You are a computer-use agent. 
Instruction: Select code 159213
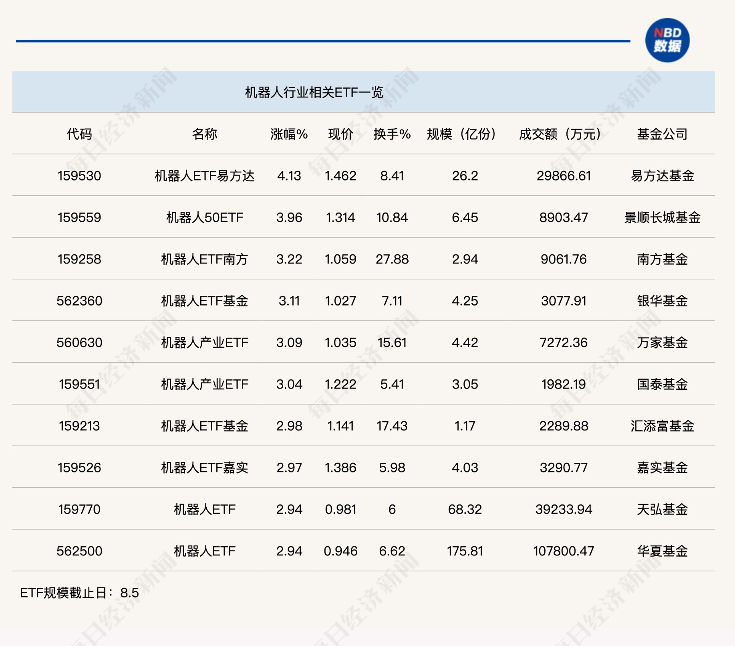click(79, 426)
